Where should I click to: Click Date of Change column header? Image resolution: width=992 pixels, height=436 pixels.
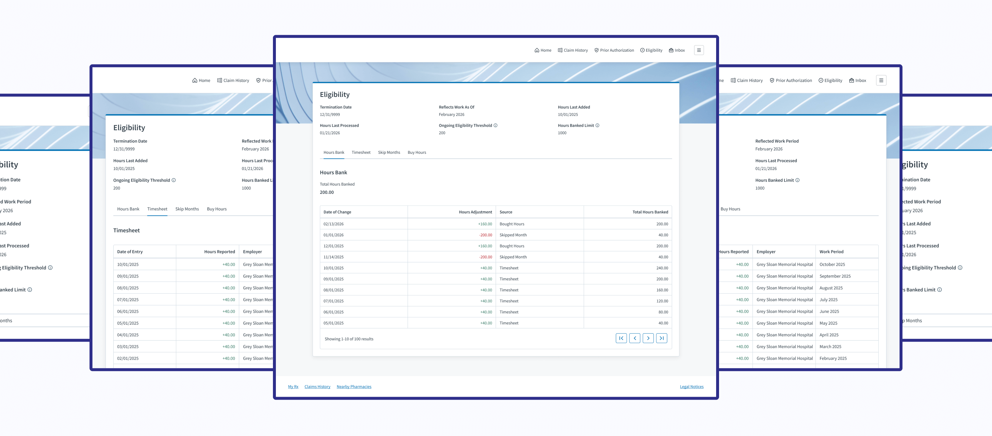click(x=337, y=212)
